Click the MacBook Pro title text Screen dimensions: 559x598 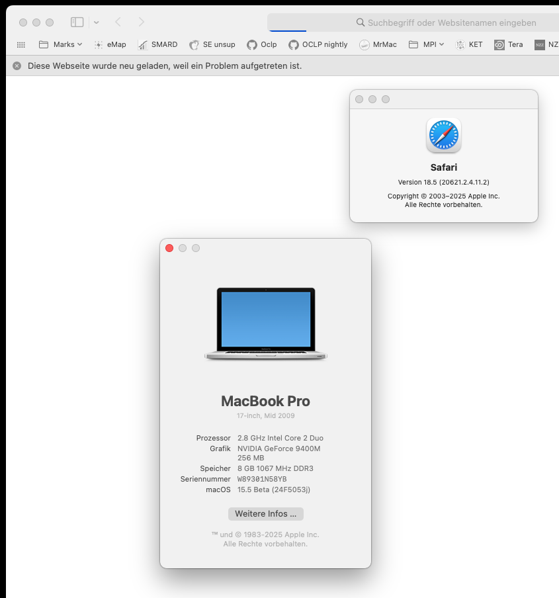coord(266,402)
